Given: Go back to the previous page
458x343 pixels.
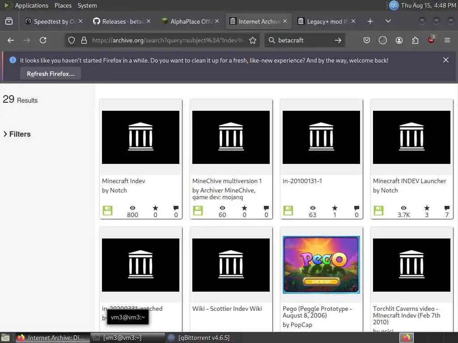Looking at the screenshot, I should click(x=11, y=40).
